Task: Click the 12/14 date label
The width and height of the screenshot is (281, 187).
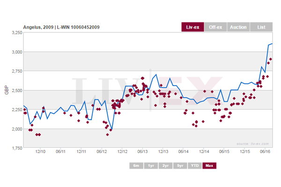Action: (204, 151)
